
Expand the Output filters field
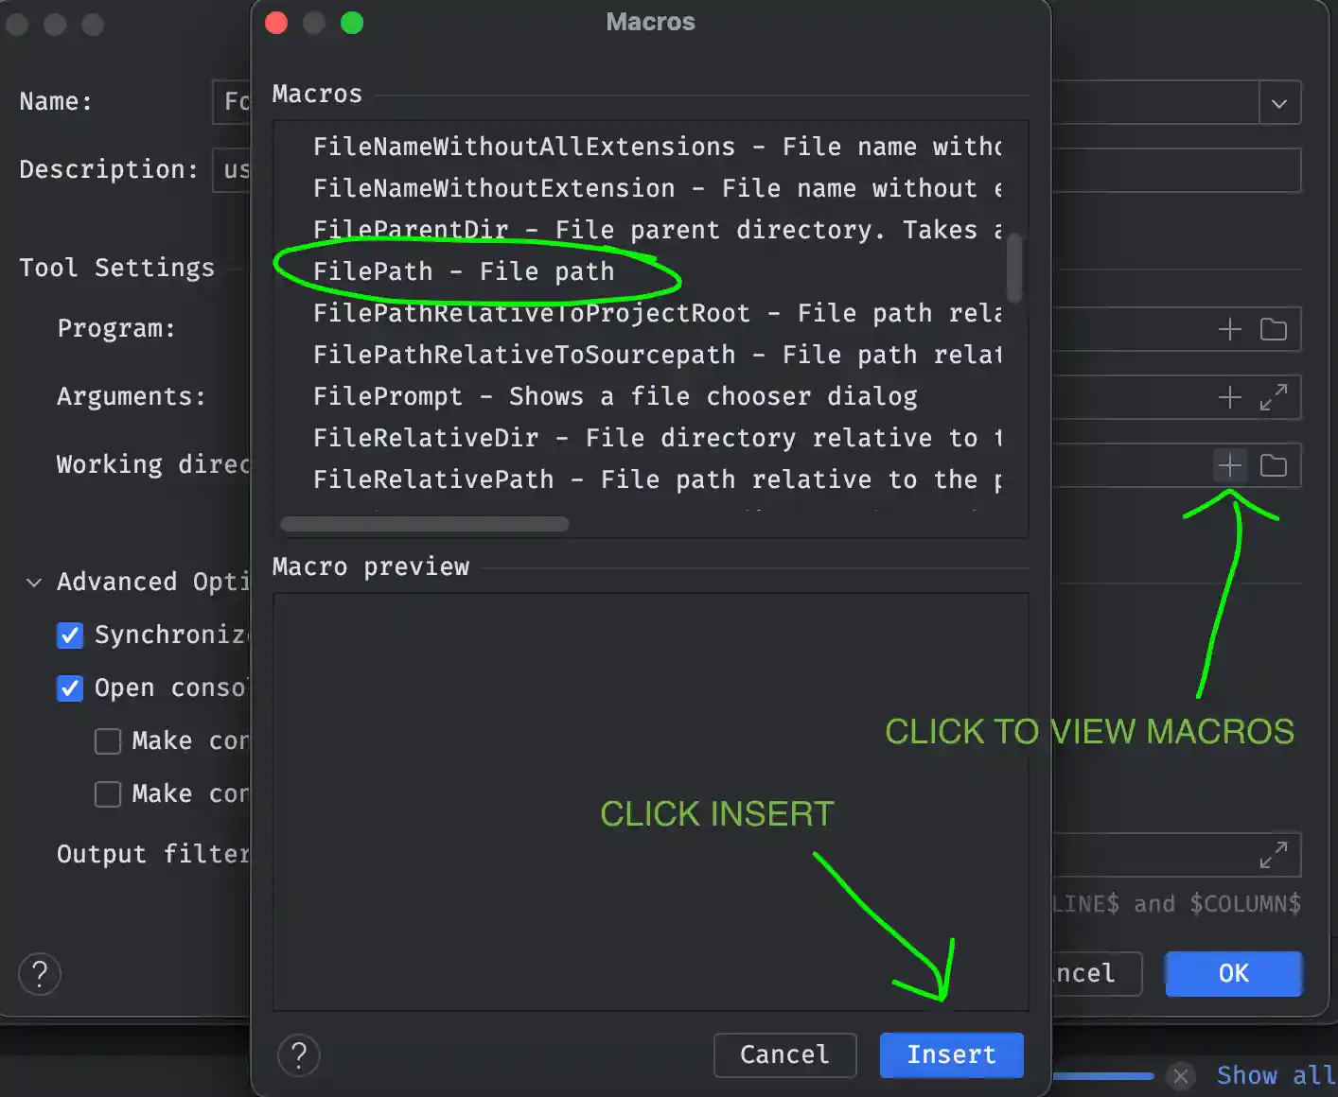point(1274,855)
